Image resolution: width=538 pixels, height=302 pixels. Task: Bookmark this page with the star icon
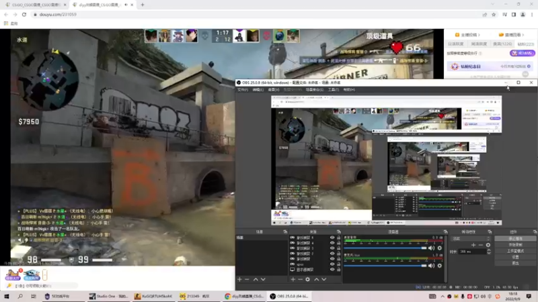pos(494,14)
